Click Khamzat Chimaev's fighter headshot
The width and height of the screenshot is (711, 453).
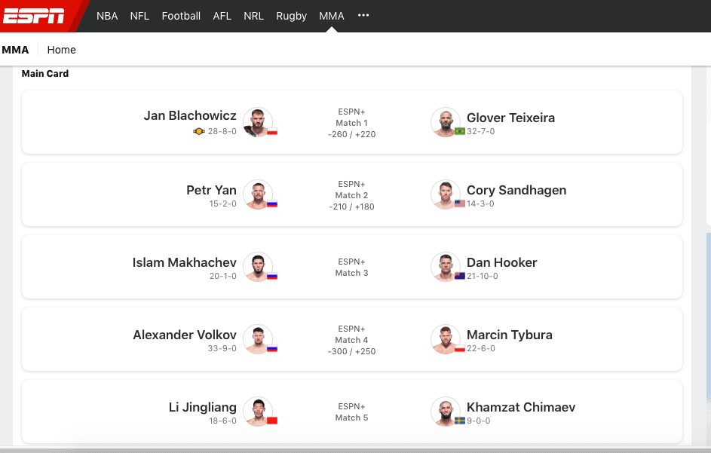[x=446, y=411]
